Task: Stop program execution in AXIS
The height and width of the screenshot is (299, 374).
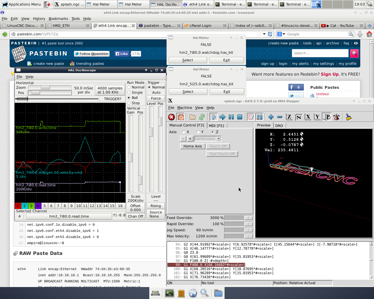Action: tap(240, 117)
